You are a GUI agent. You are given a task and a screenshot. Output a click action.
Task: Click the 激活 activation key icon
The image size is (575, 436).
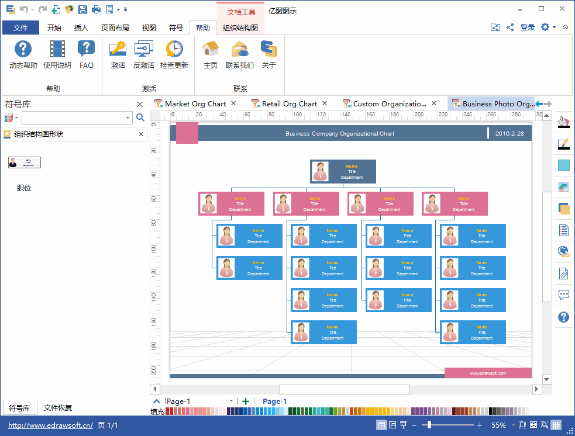[118, 54]
